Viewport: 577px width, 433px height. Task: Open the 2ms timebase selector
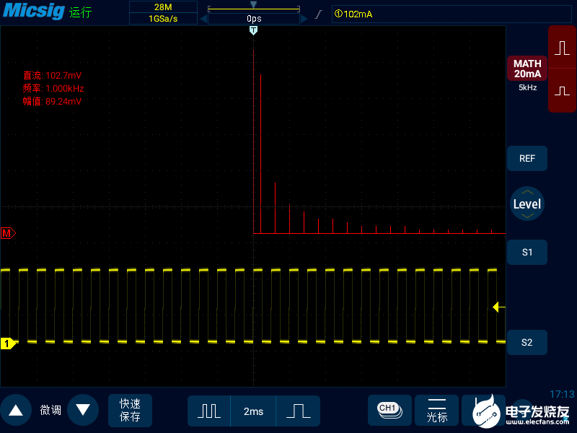(253, 411)
